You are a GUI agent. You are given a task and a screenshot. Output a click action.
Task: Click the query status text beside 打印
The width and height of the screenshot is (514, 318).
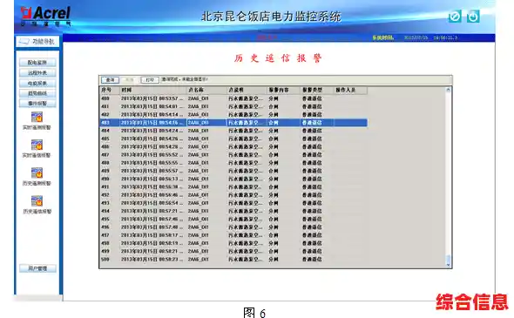[x=185, y=79]
